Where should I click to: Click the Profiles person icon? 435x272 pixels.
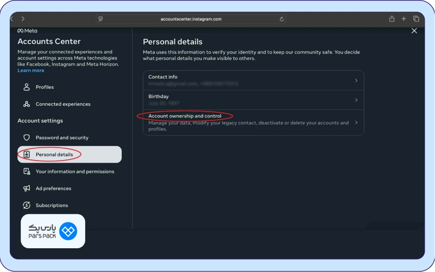click(27, 87)
